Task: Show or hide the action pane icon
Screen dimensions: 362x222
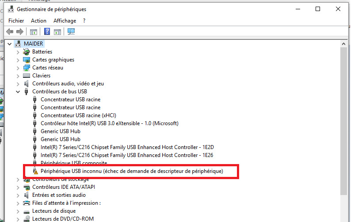Action: tap(57, 32)
